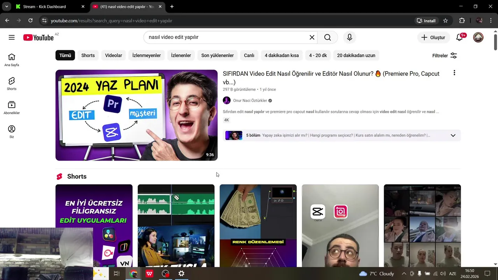Open the Filtreler filter options
The width and height of the screenshot is (498, 280).
click(x=445, y=56)
